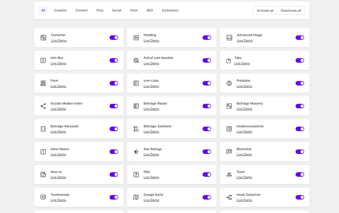Click the Star Ratings star icon

click(x=136, y=152)
